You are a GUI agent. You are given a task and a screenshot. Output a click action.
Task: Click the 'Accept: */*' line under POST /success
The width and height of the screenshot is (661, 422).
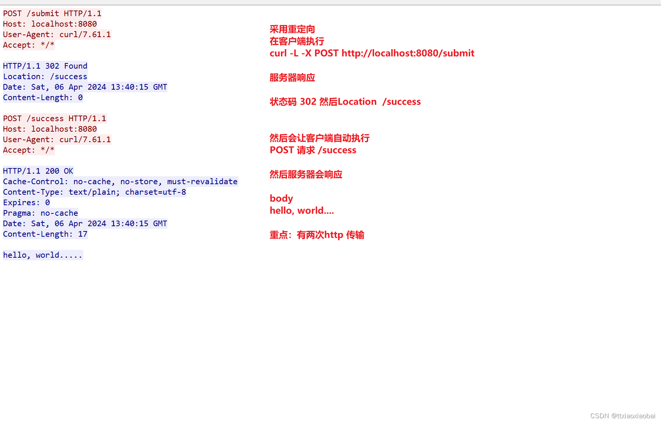[29, 150]
